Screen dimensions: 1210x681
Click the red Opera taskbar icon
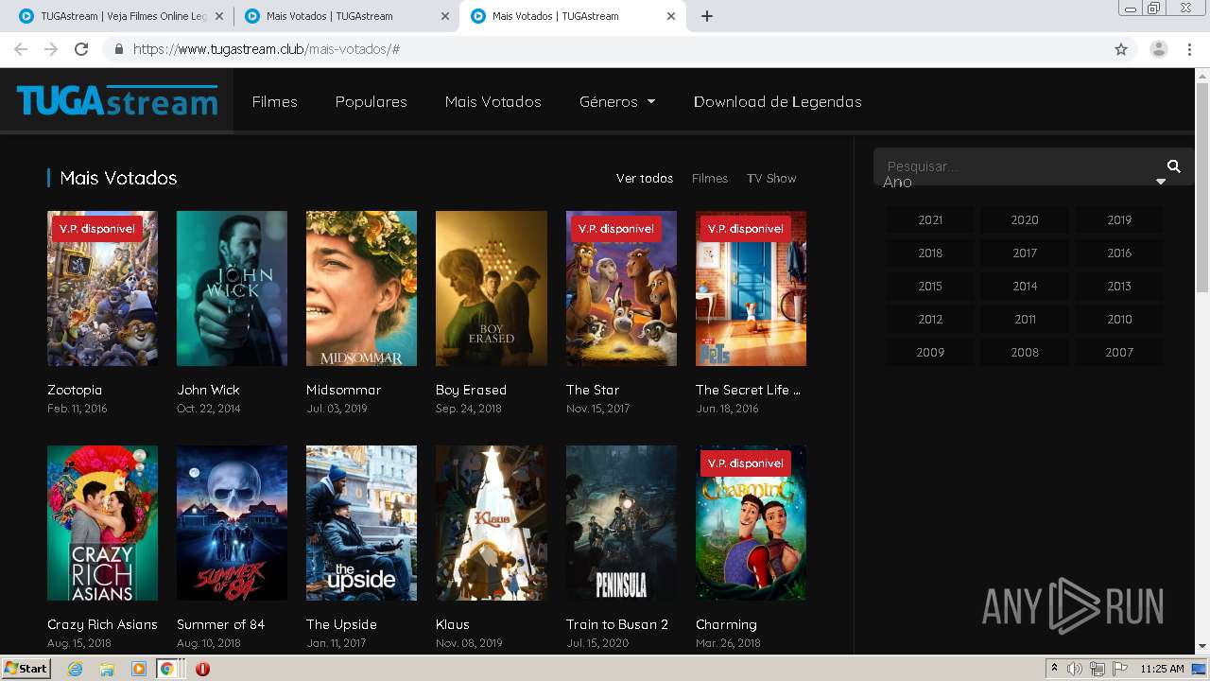pyautogui.click(x=202, y=669)
